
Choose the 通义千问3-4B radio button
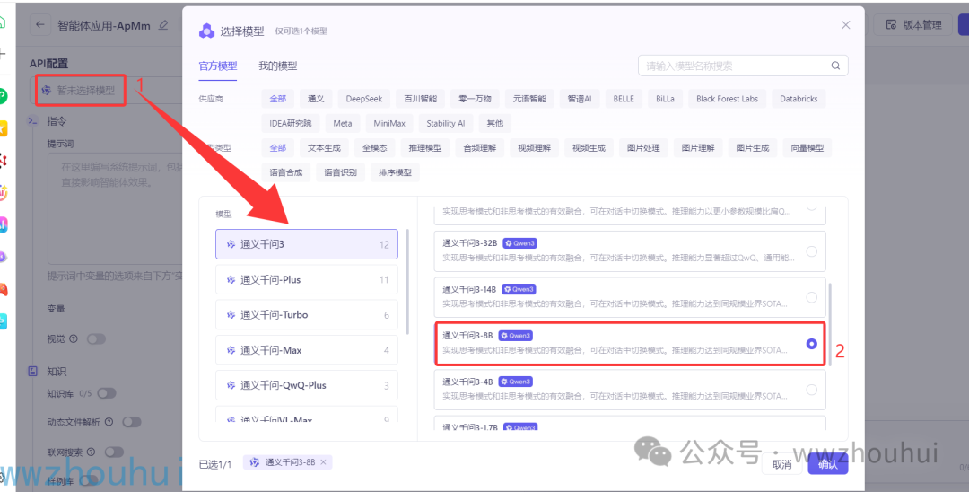coord(811,390)
